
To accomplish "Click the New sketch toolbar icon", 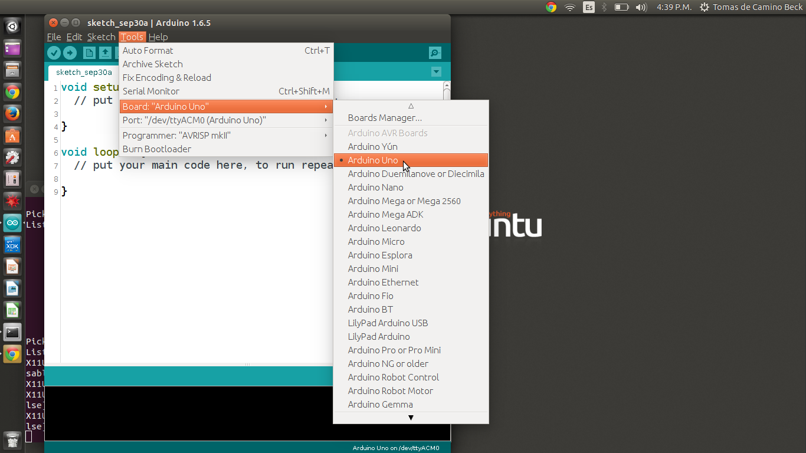I will pos(89,53).
